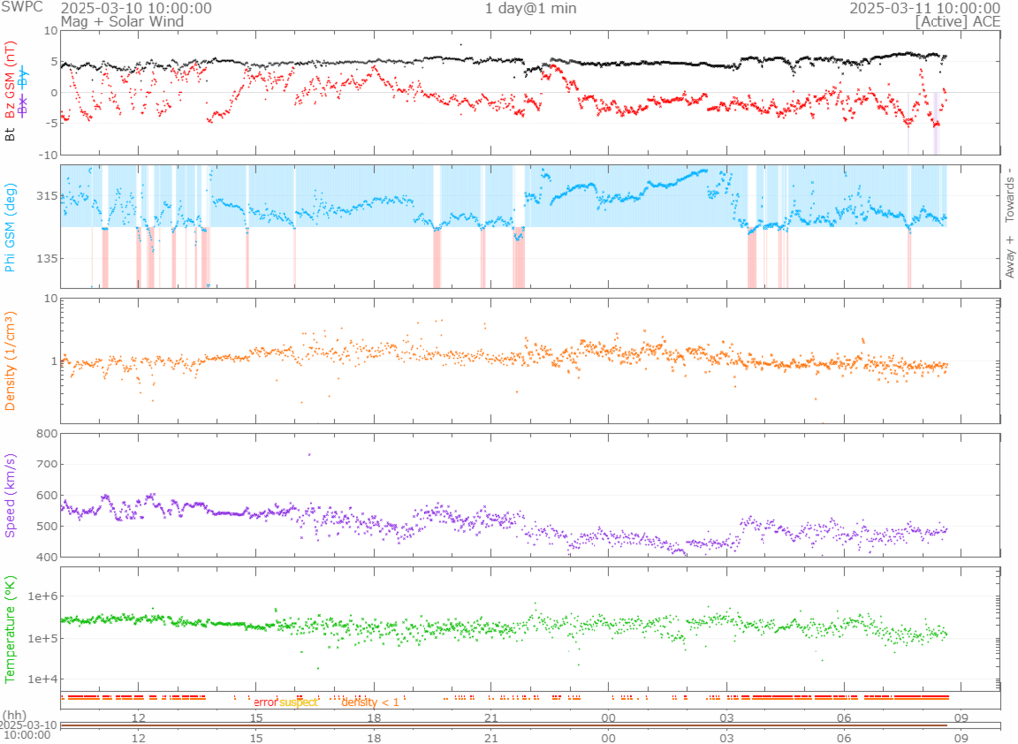Screen dimensions: 1018x744
Task: Click the red error legend entry
Action: 265,702
